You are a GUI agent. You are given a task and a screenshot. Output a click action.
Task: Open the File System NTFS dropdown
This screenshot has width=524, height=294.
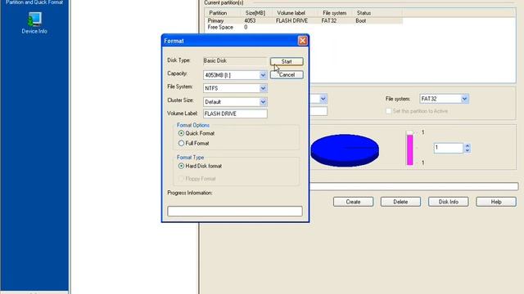(263, 88)
